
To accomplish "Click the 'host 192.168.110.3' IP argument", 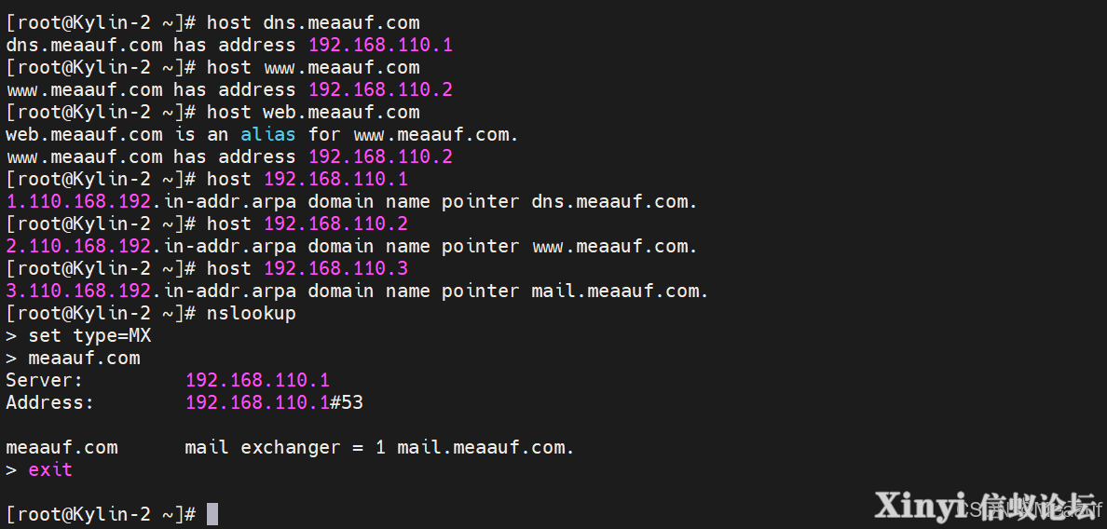I will 336,269.
